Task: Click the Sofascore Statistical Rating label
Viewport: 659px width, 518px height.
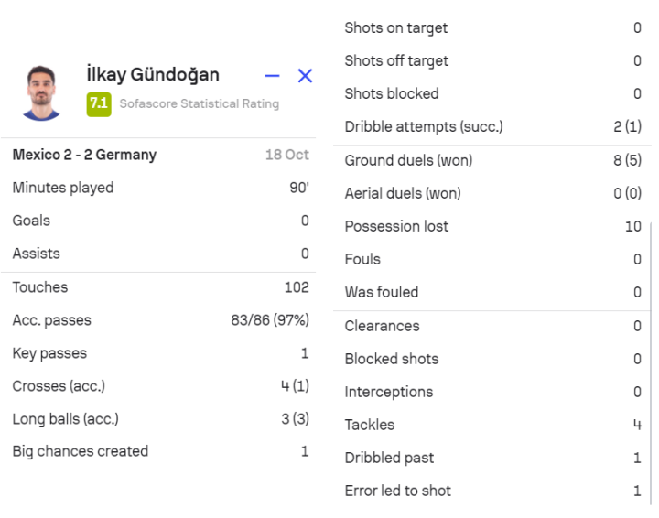Action: [x=199, y=103]
